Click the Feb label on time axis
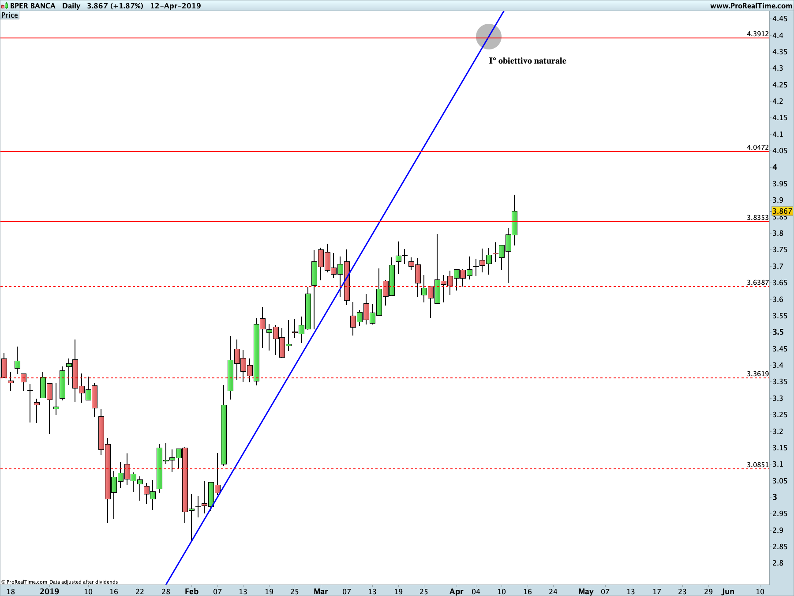Viewport: 794px width, 596px height. (191, 591)
